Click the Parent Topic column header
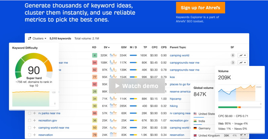 tap(178, 47)
